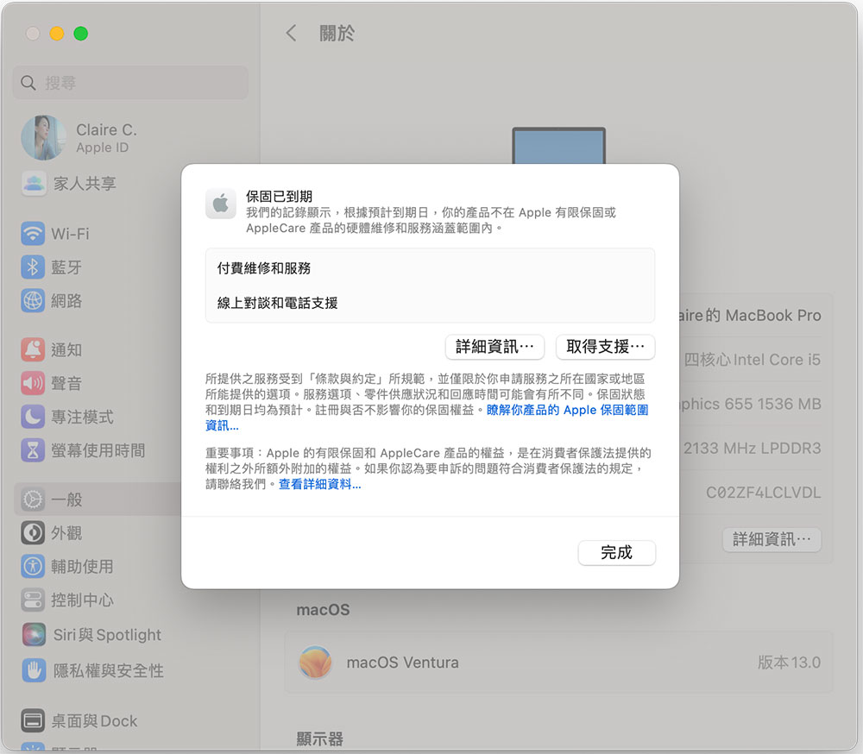Click the 外觀 appearance icon
This screenshot has height=754, width=863.
coord(33,533)
